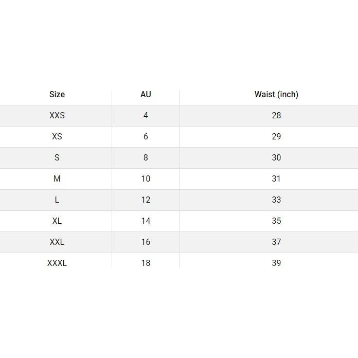Select the XXL size cell

[57, 242]
